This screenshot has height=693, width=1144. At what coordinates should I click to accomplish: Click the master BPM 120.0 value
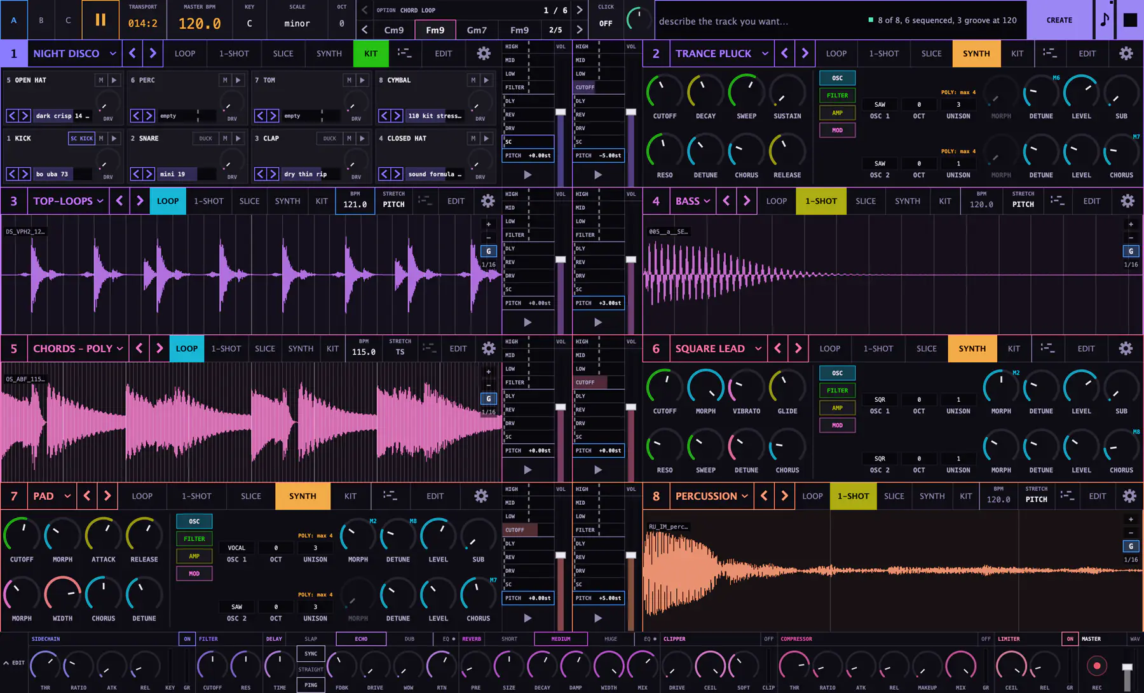coord(200,24)
